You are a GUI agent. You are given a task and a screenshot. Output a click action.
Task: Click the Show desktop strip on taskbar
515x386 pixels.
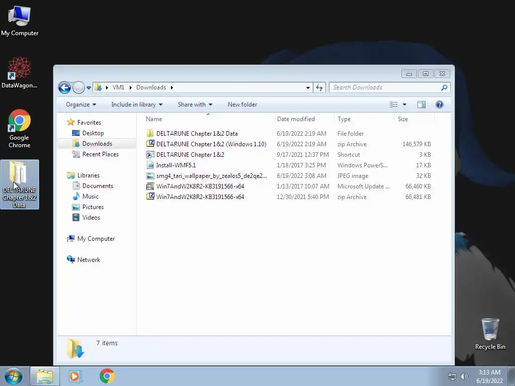(511, 376)
